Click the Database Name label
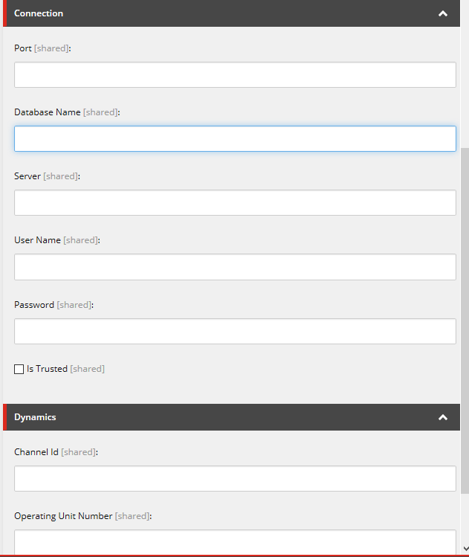Image resolution: width=469 pixels, height=557 pixels. click(48, 112)
